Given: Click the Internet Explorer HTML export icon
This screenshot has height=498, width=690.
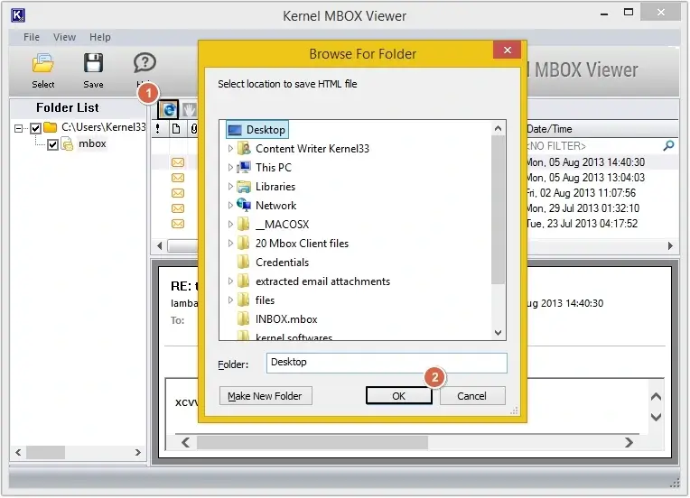Looking at the screenshot, I should click(168, 109).
